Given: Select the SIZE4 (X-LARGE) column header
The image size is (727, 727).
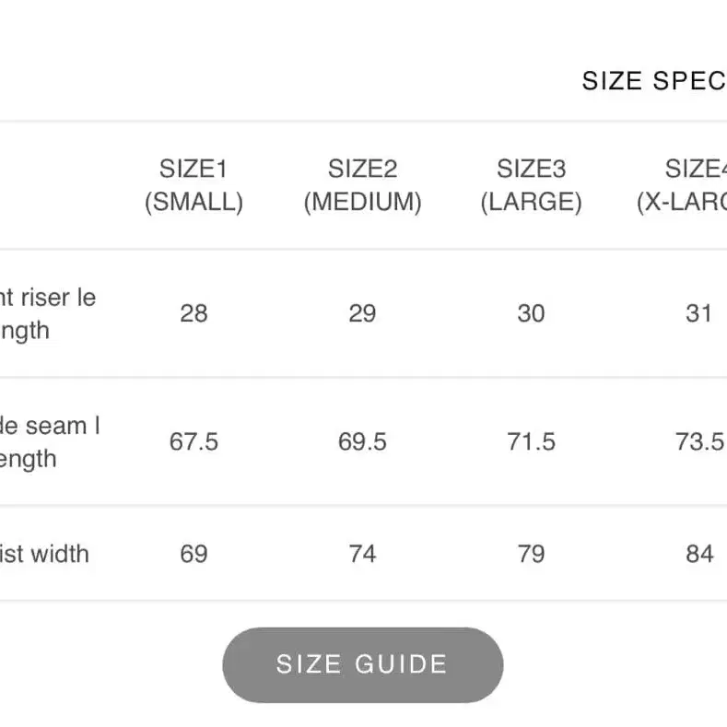Looking at the screenshot, I should click(686, 185).
